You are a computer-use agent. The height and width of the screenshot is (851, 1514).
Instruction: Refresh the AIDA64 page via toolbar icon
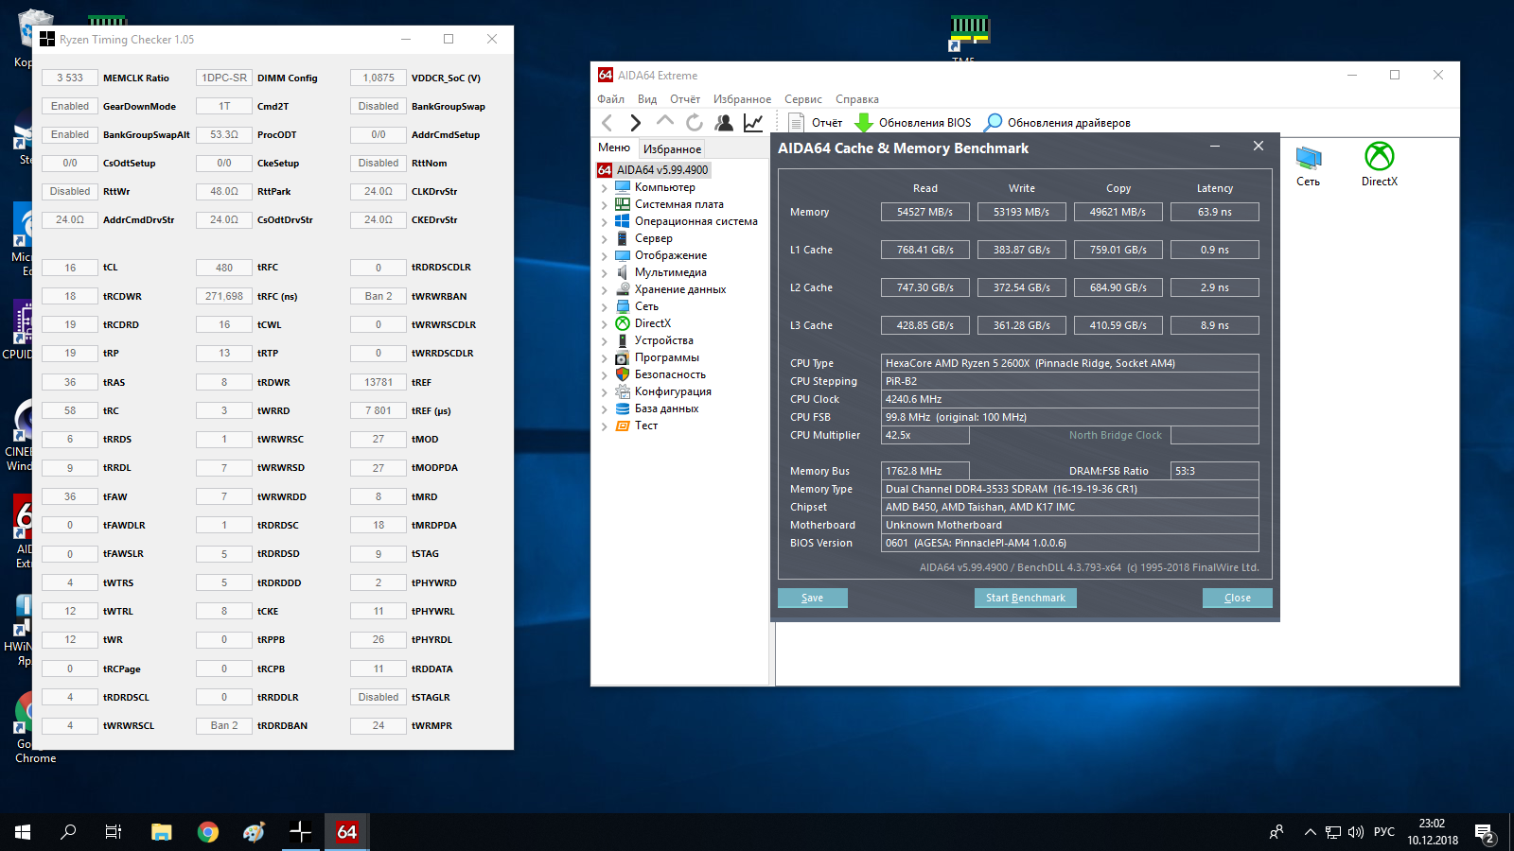tap(695, 122)
